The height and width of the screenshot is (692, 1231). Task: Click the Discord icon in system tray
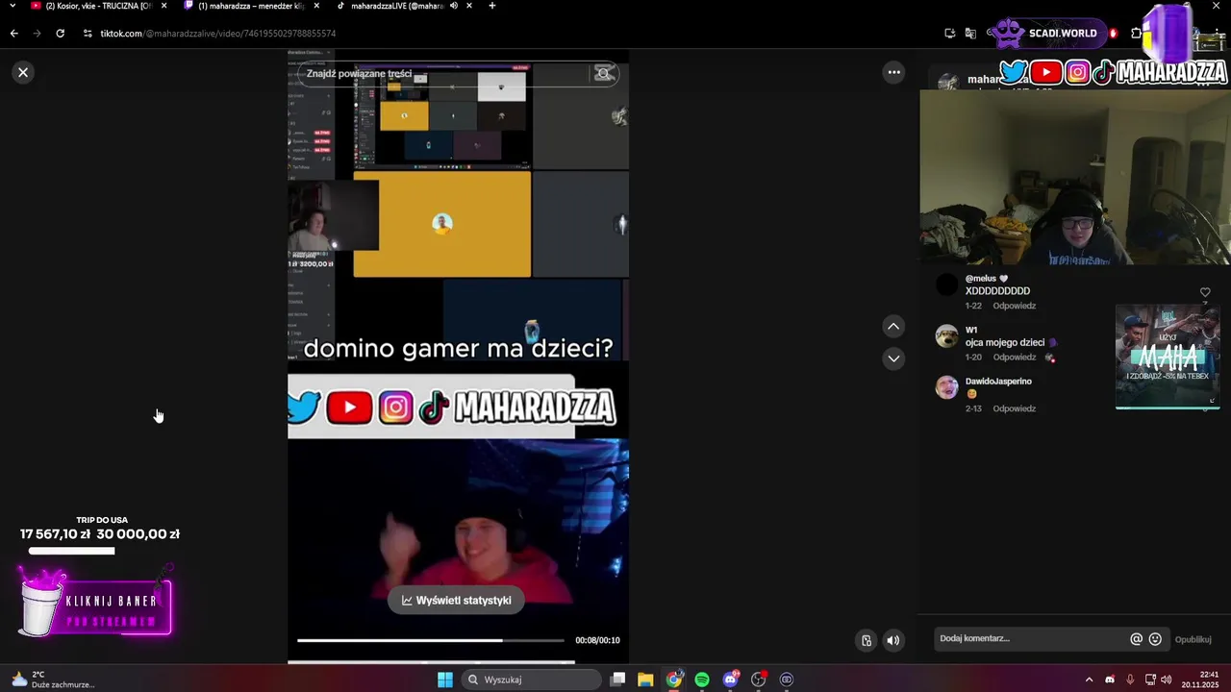coord(1110,680)
